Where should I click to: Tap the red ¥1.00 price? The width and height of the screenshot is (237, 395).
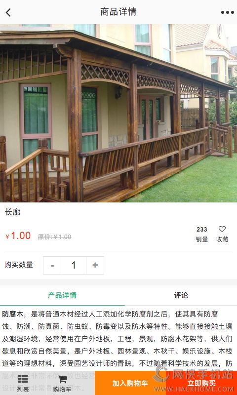click(18, 236)
